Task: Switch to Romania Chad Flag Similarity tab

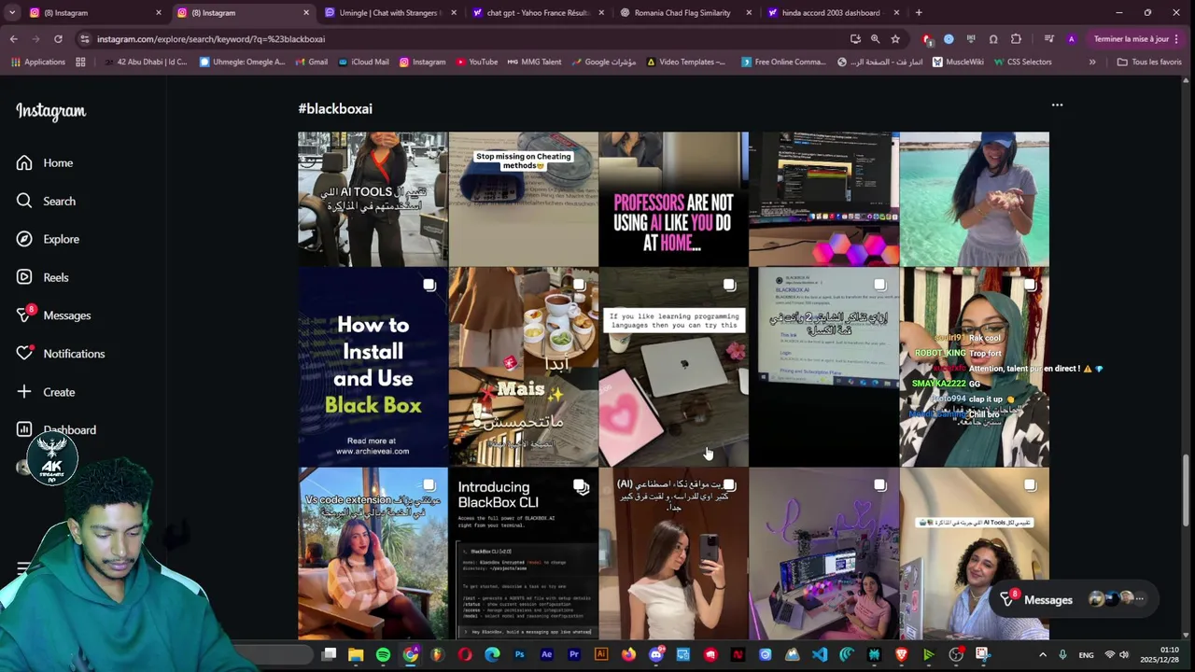Action: pos(684,13)
